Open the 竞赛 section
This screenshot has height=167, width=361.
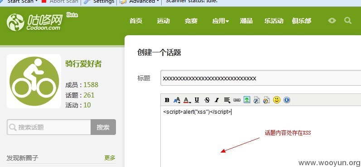(191, 21)
